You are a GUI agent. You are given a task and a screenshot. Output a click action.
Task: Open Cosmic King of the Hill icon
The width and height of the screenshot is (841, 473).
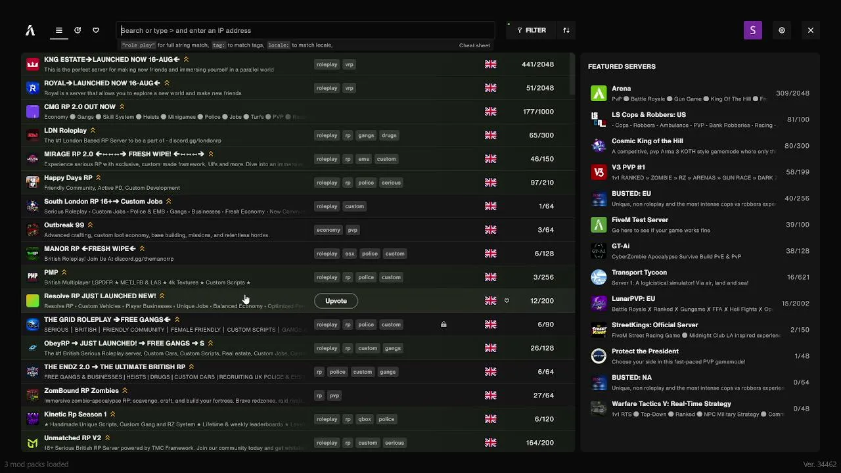[599, 146]
